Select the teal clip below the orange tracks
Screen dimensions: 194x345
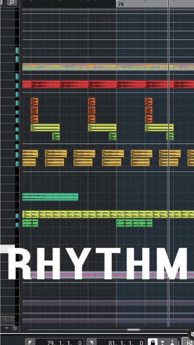50,197
